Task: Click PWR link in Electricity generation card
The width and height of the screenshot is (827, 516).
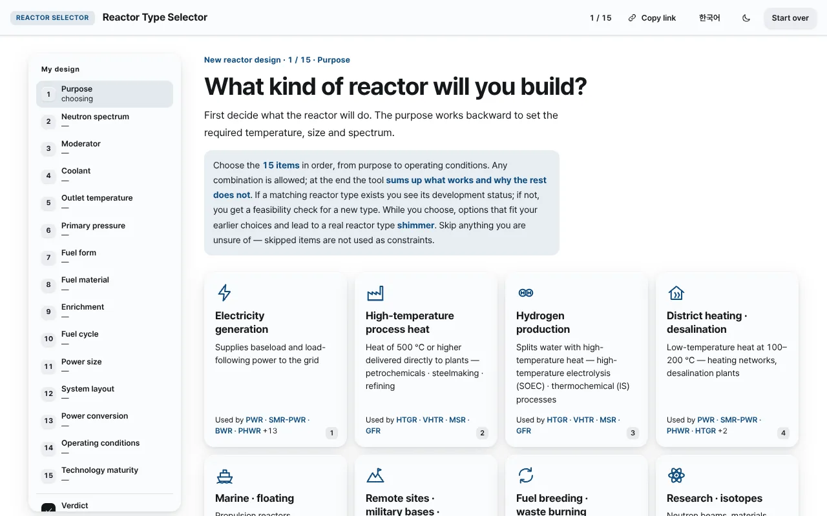Action: tap(254, 420)
